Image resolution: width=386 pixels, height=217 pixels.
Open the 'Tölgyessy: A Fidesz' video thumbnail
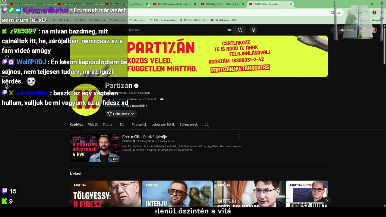coord(105,194)
